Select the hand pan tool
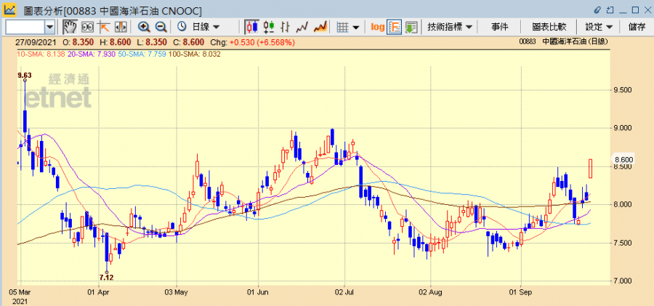Screen dimensions: 654x306 coord(70,27)
